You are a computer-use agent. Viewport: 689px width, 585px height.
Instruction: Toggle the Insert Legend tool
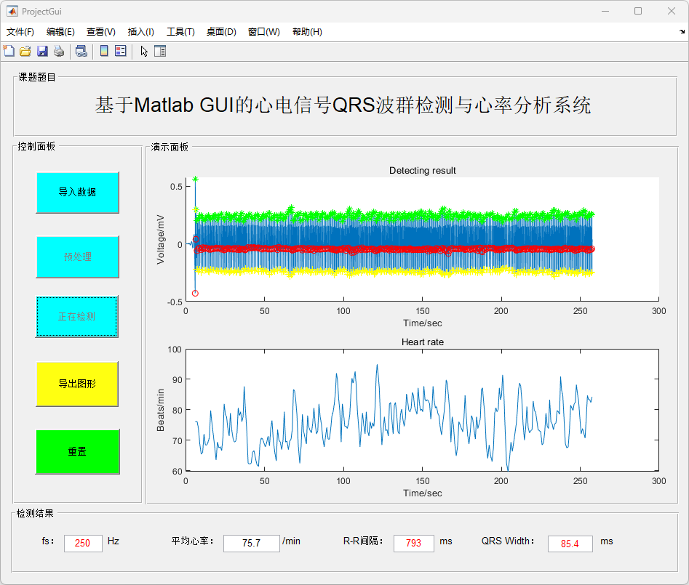coord(121,51)
